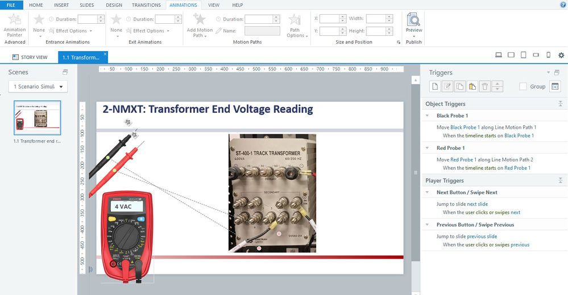568x295 pixels.
Task: Create a new trigger
Action: [x=435, y=86]
